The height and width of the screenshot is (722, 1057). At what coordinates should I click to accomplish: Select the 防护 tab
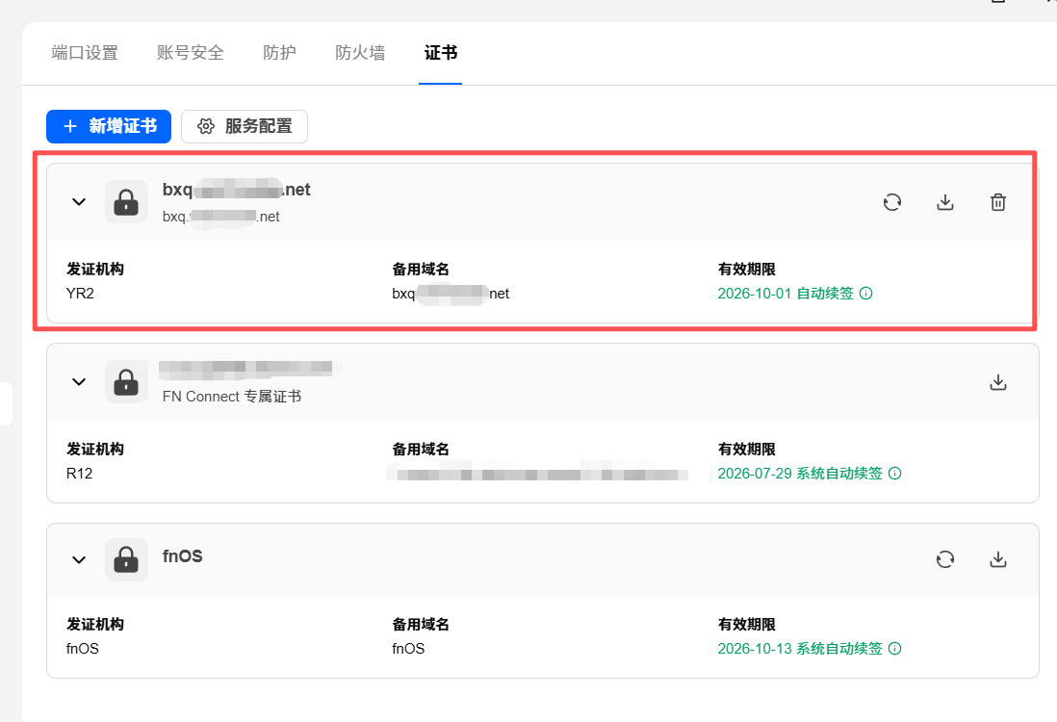point(280,53)
